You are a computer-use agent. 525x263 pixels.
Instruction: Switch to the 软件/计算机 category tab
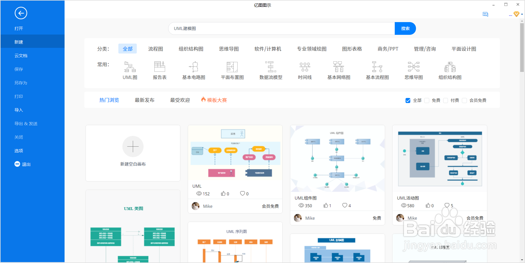point(267,48)
